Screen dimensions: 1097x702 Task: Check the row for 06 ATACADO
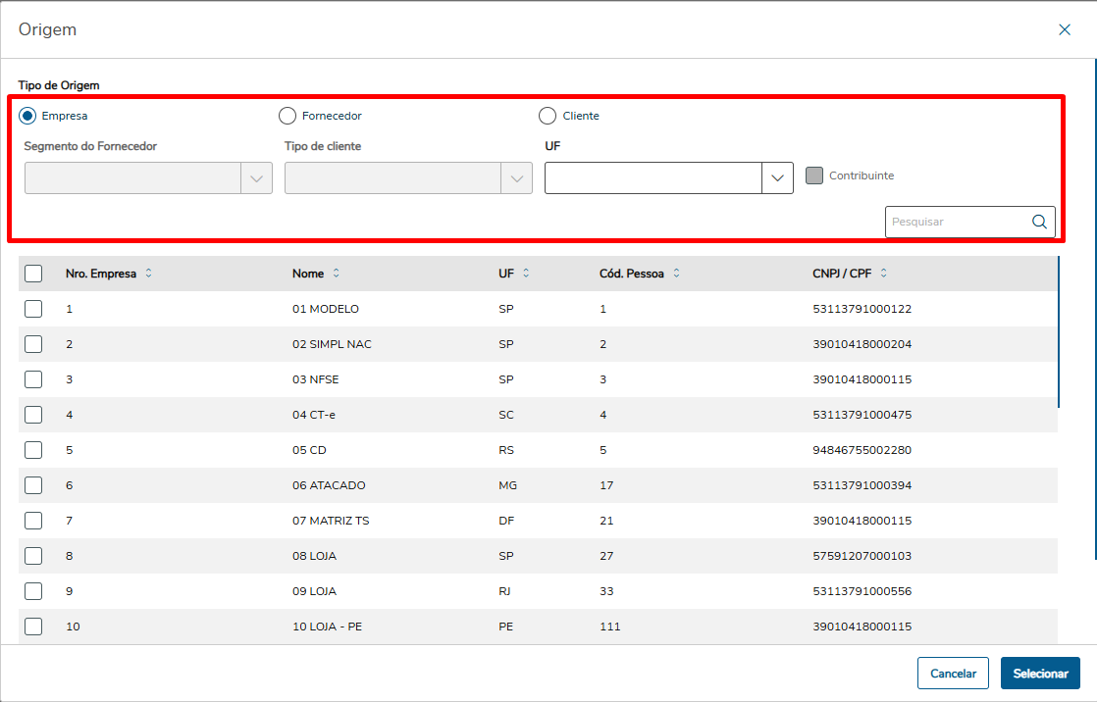[x=33, y=485]
